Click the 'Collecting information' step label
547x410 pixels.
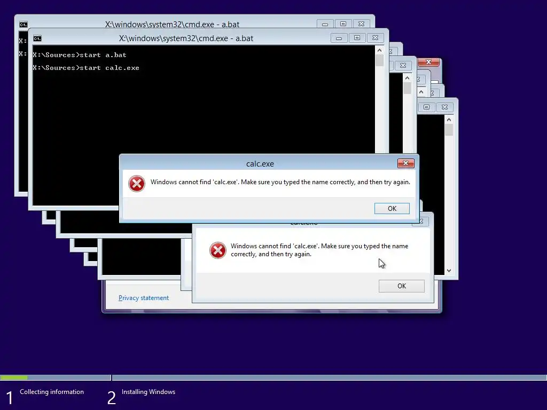coord(52,391)
